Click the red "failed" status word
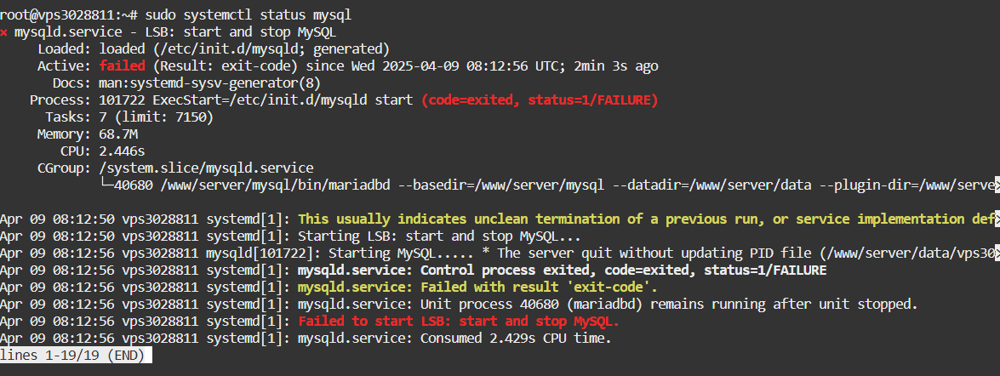Screen dimensions: 1000x376 120,66
